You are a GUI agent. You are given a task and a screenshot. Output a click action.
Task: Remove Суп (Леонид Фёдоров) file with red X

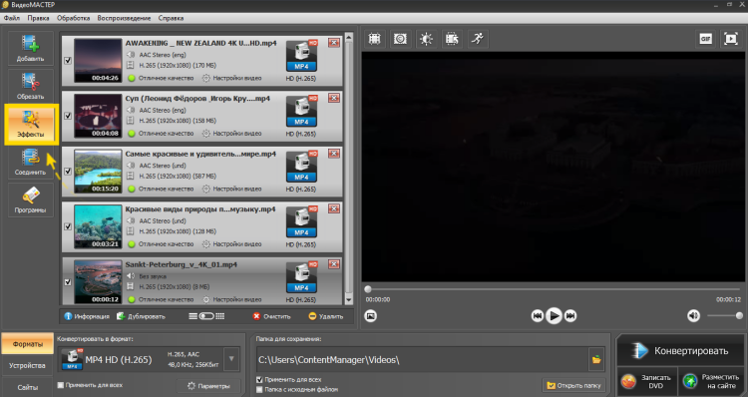334,98
